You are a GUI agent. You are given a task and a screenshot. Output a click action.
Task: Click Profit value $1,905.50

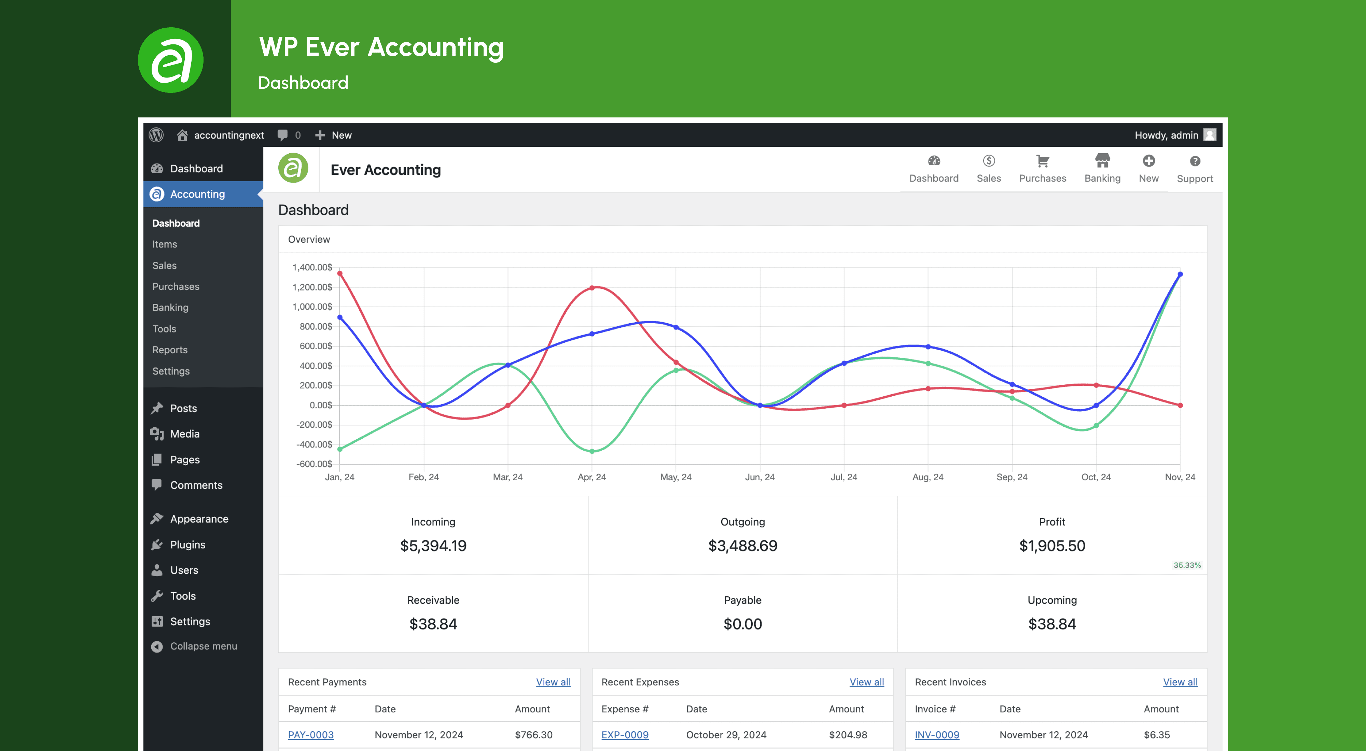[x=1052, y=546]
